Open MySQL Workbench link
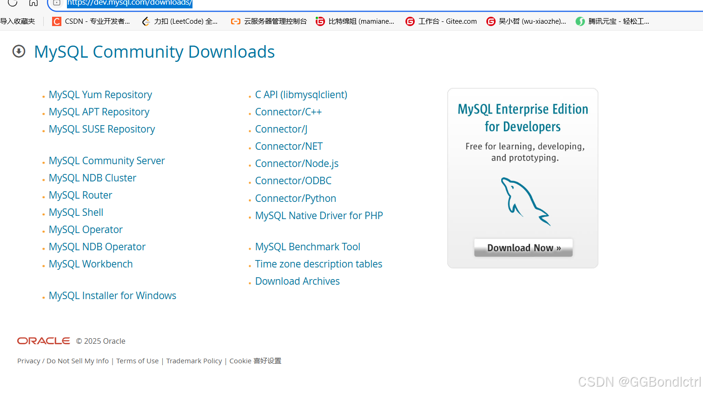Viewport: 703px width, 394px height. (91, 264)
